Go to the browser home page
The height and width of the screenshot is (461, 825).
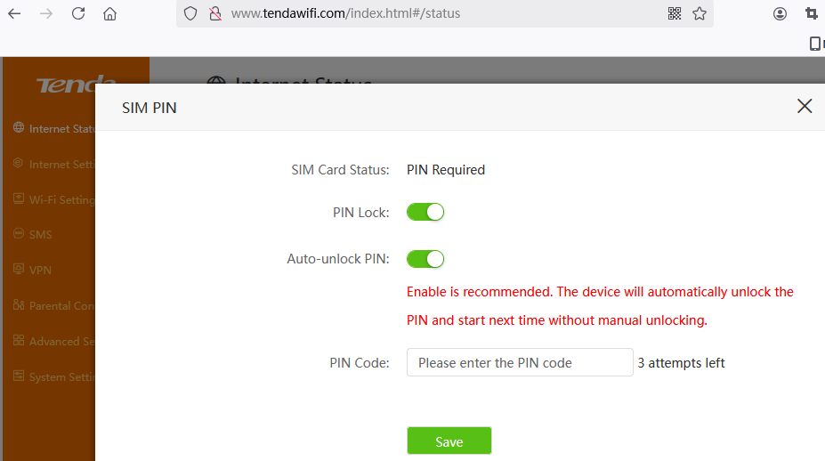(109, 13)
